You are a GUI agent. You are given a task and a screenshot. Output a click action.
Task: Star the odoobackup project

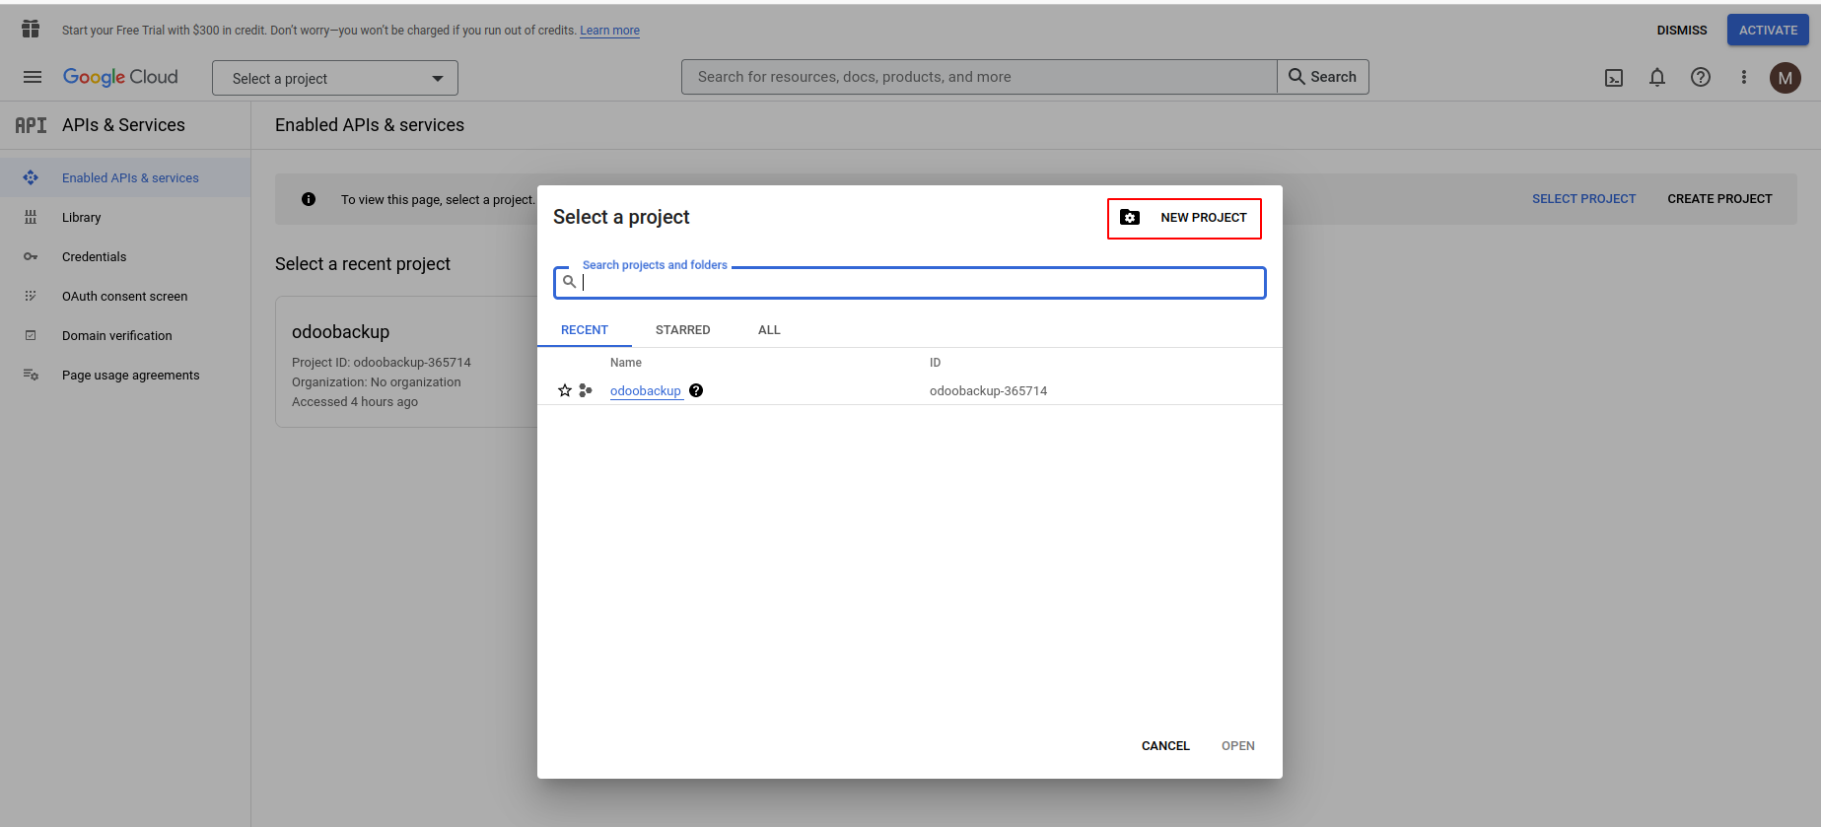point(565,390)
